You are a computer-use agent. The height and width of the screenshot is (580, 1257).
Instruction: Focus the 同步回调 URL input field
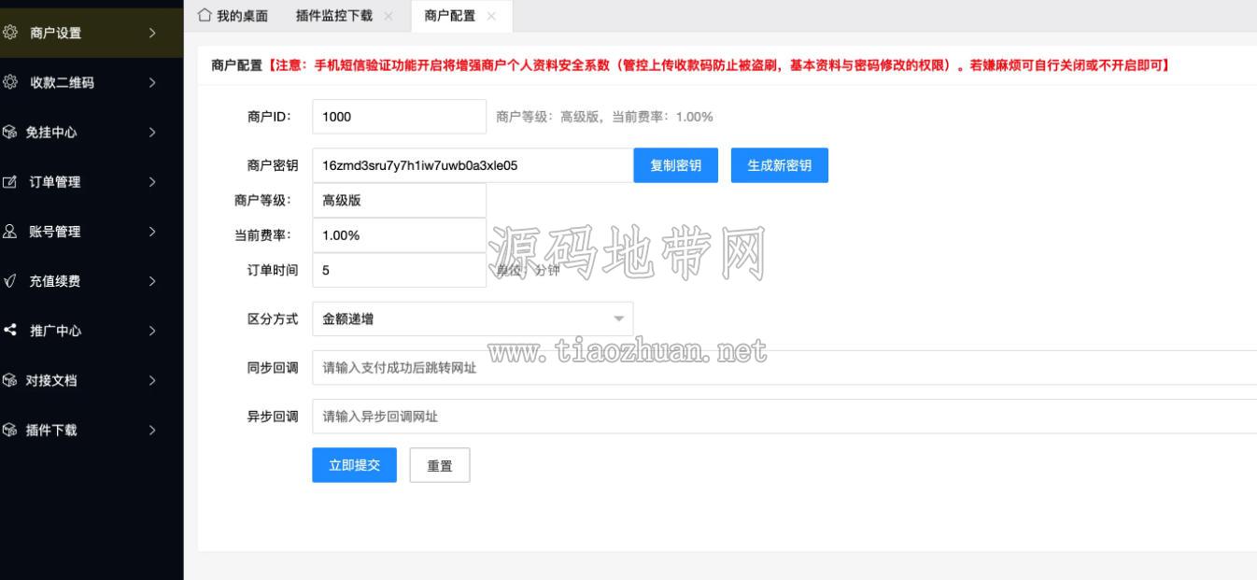[784, 368]
